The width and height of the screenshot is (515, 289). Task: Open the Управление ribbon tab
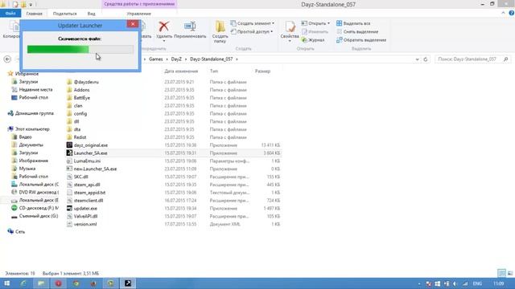coord(139,14)
